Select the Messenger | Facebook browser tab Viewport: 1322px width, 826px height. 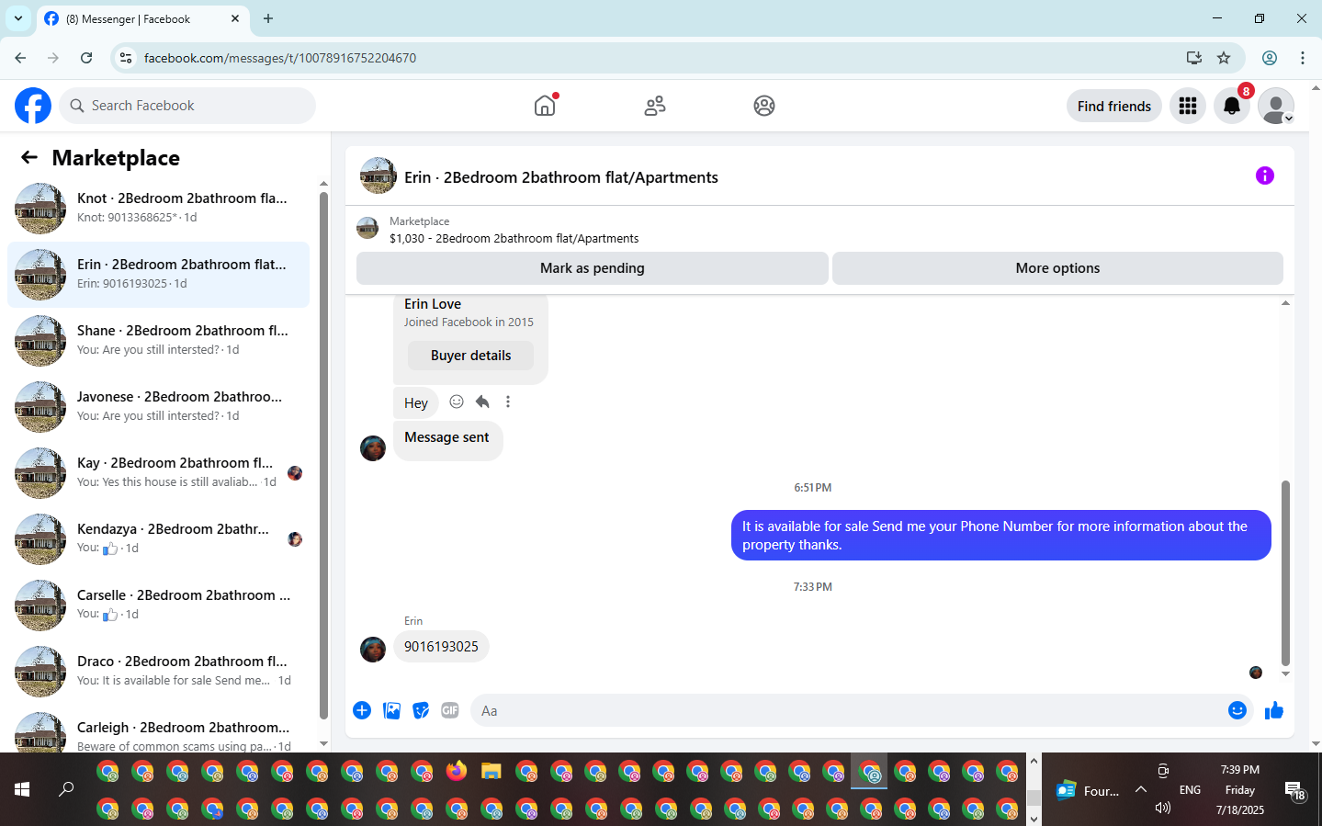click(x=142, y=18)
